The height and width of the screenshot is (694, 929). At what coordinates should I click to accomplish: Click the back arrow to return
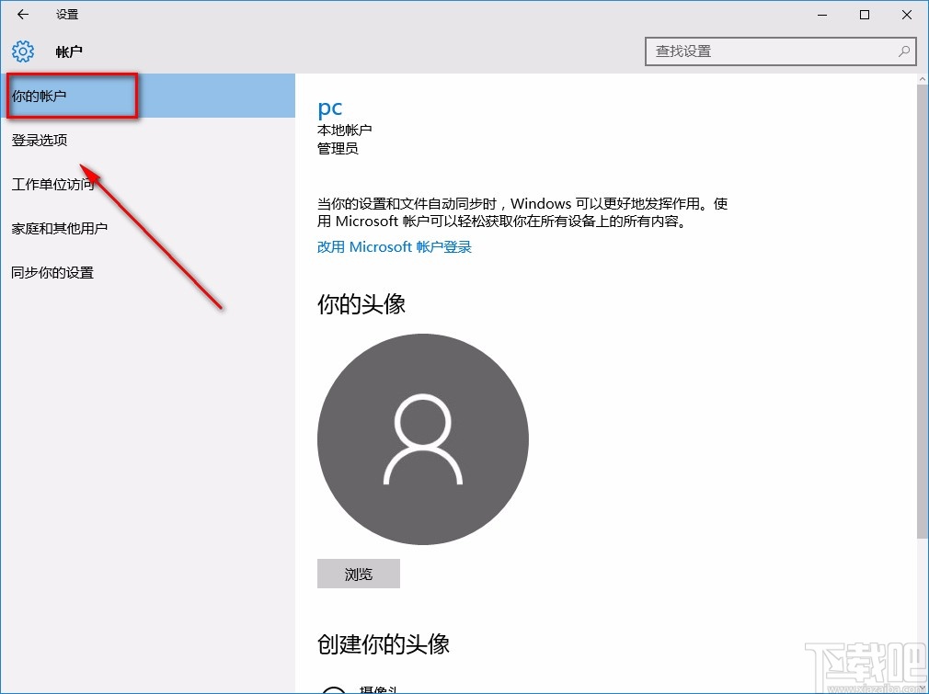(21, 14)
